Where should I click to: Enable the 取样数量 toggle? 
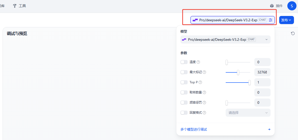coord(184,92)
